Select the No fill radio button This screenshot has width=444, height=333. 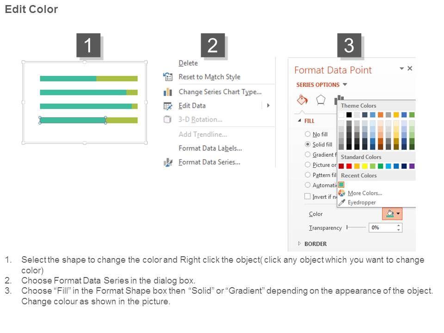pyautogui.click(x=308, y=134)
